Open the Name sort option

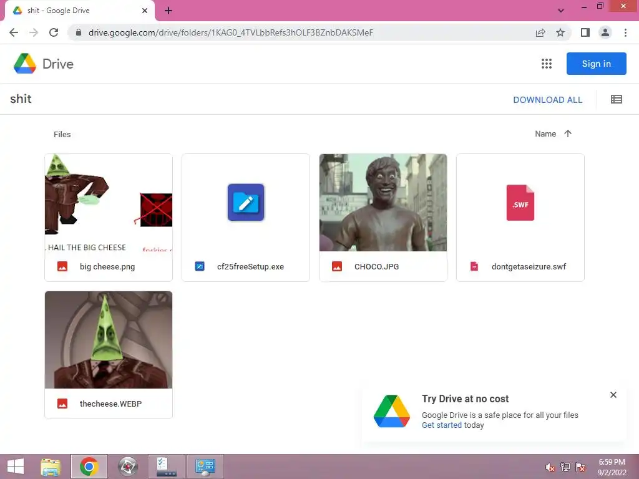545,133
